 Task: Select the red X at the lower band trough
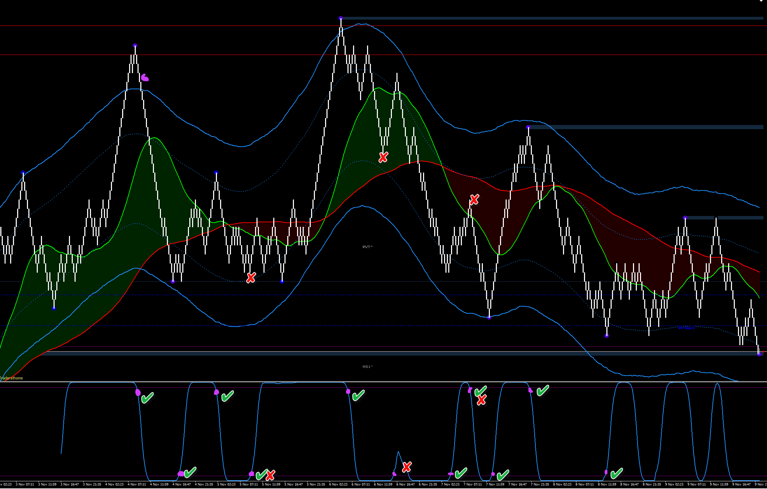[x=251, y=278]
